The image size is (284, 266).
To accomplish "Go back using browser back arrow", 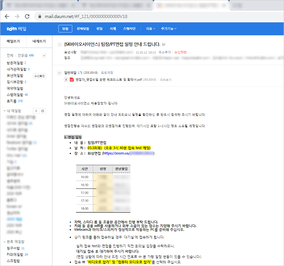I will pos(7,16).
